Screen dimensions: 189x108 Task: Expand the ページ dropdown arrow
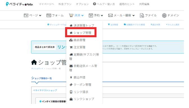pos(40,15)
